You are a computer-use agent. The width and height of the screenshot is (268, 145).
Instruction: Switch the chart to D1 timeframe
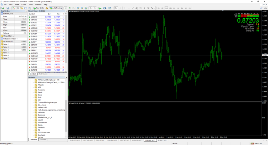click(x=182, y=8)
